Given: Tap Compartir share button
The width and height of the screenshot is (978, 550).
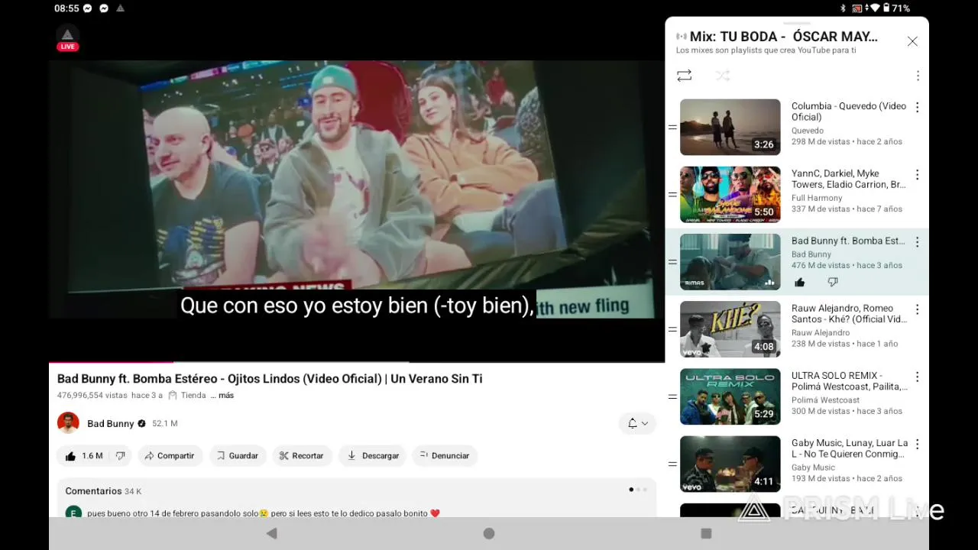Looking at the screenshot, I should tap(170, 456).
